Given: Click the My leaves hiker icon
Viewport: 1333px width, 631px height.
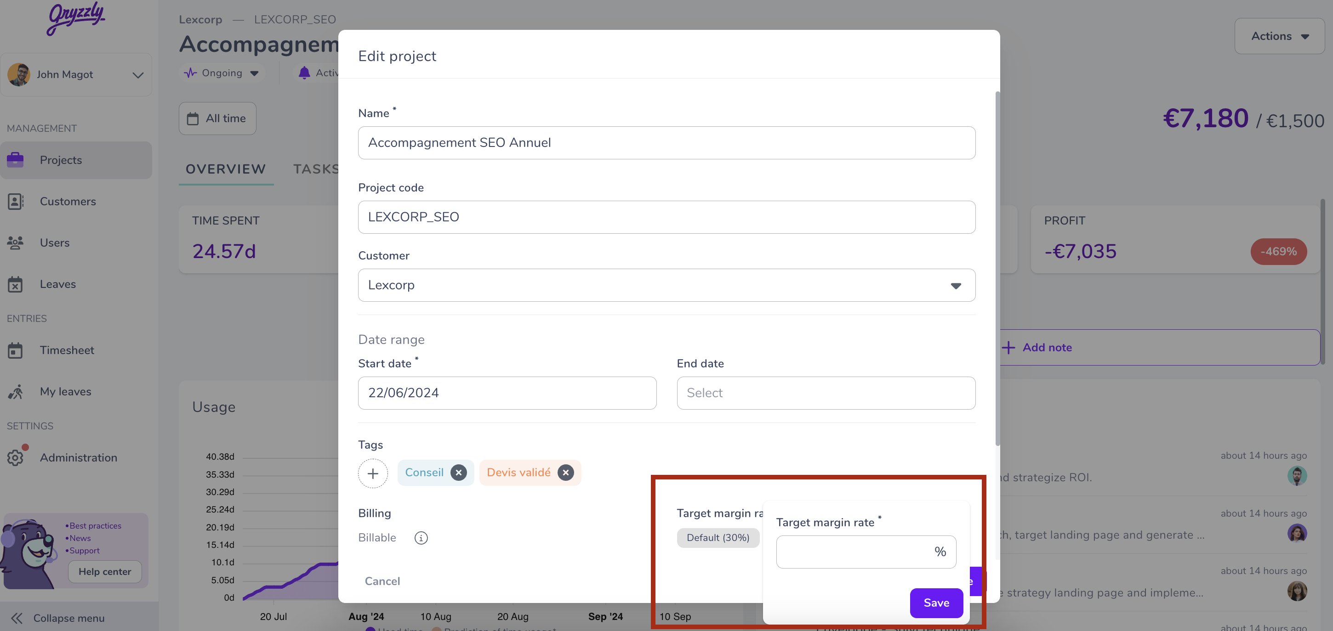Looking at the screenshot, I should (16, 392).
